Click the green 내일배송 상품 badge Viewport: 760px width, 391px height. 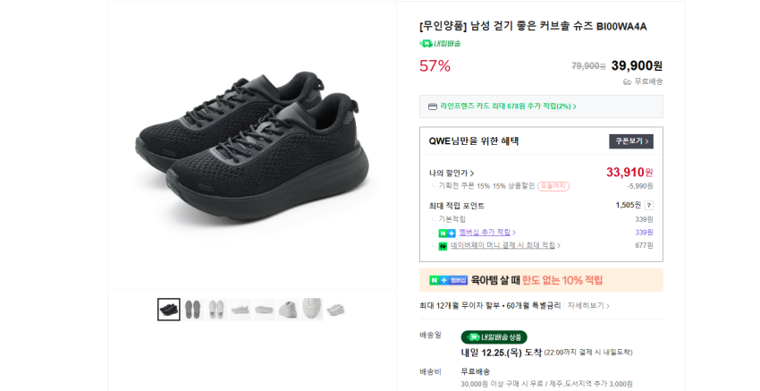(x=494, y=337)
